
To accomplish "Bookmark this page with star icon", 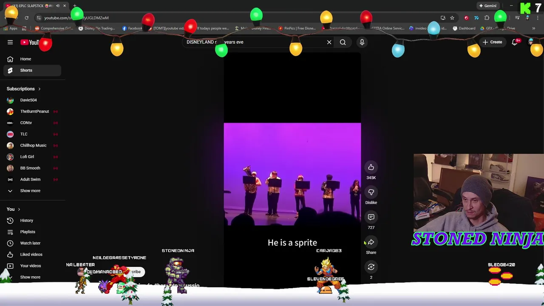I will point(452,18).
